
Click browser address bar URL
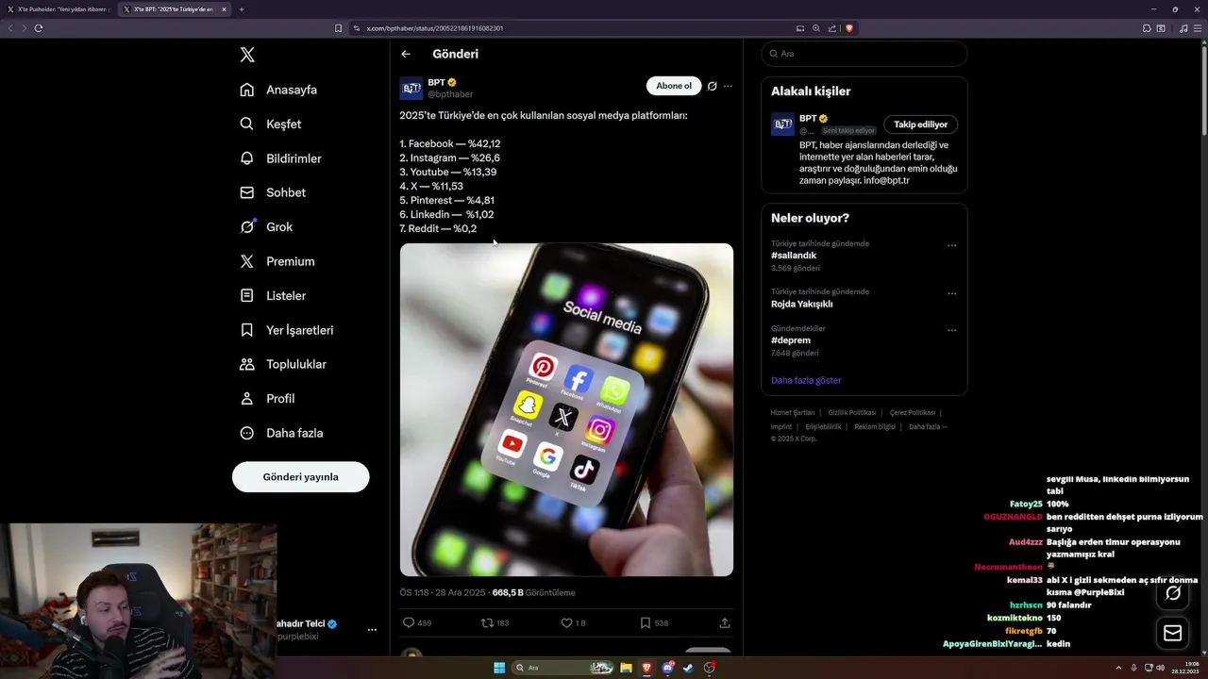coord(435,28)
